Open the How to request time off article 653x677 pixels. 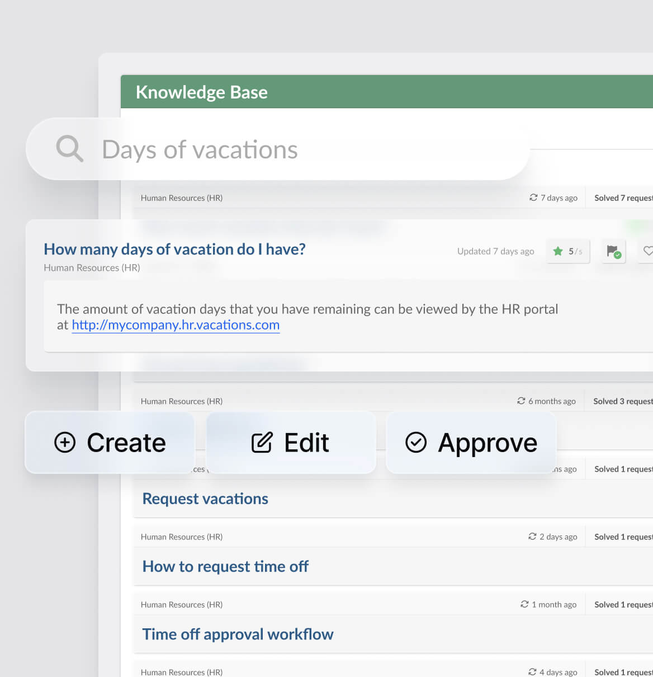(x=225, y=566)
